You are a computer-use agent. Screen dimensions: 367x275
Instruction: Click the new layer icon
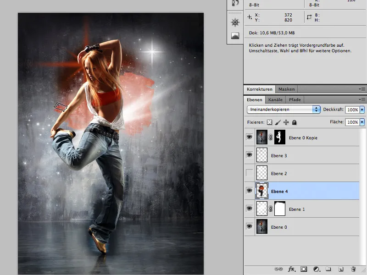pyautogui.click(x=341, y=269)
